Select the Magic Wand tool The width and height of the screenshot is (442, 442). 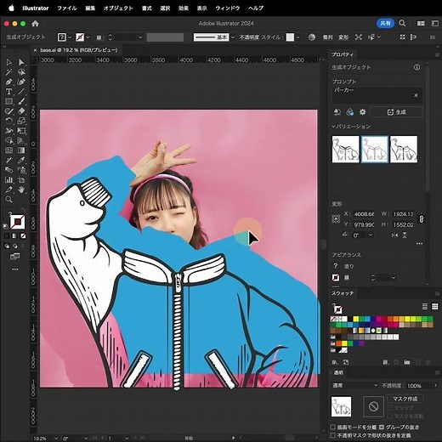(x=8, y=72)
